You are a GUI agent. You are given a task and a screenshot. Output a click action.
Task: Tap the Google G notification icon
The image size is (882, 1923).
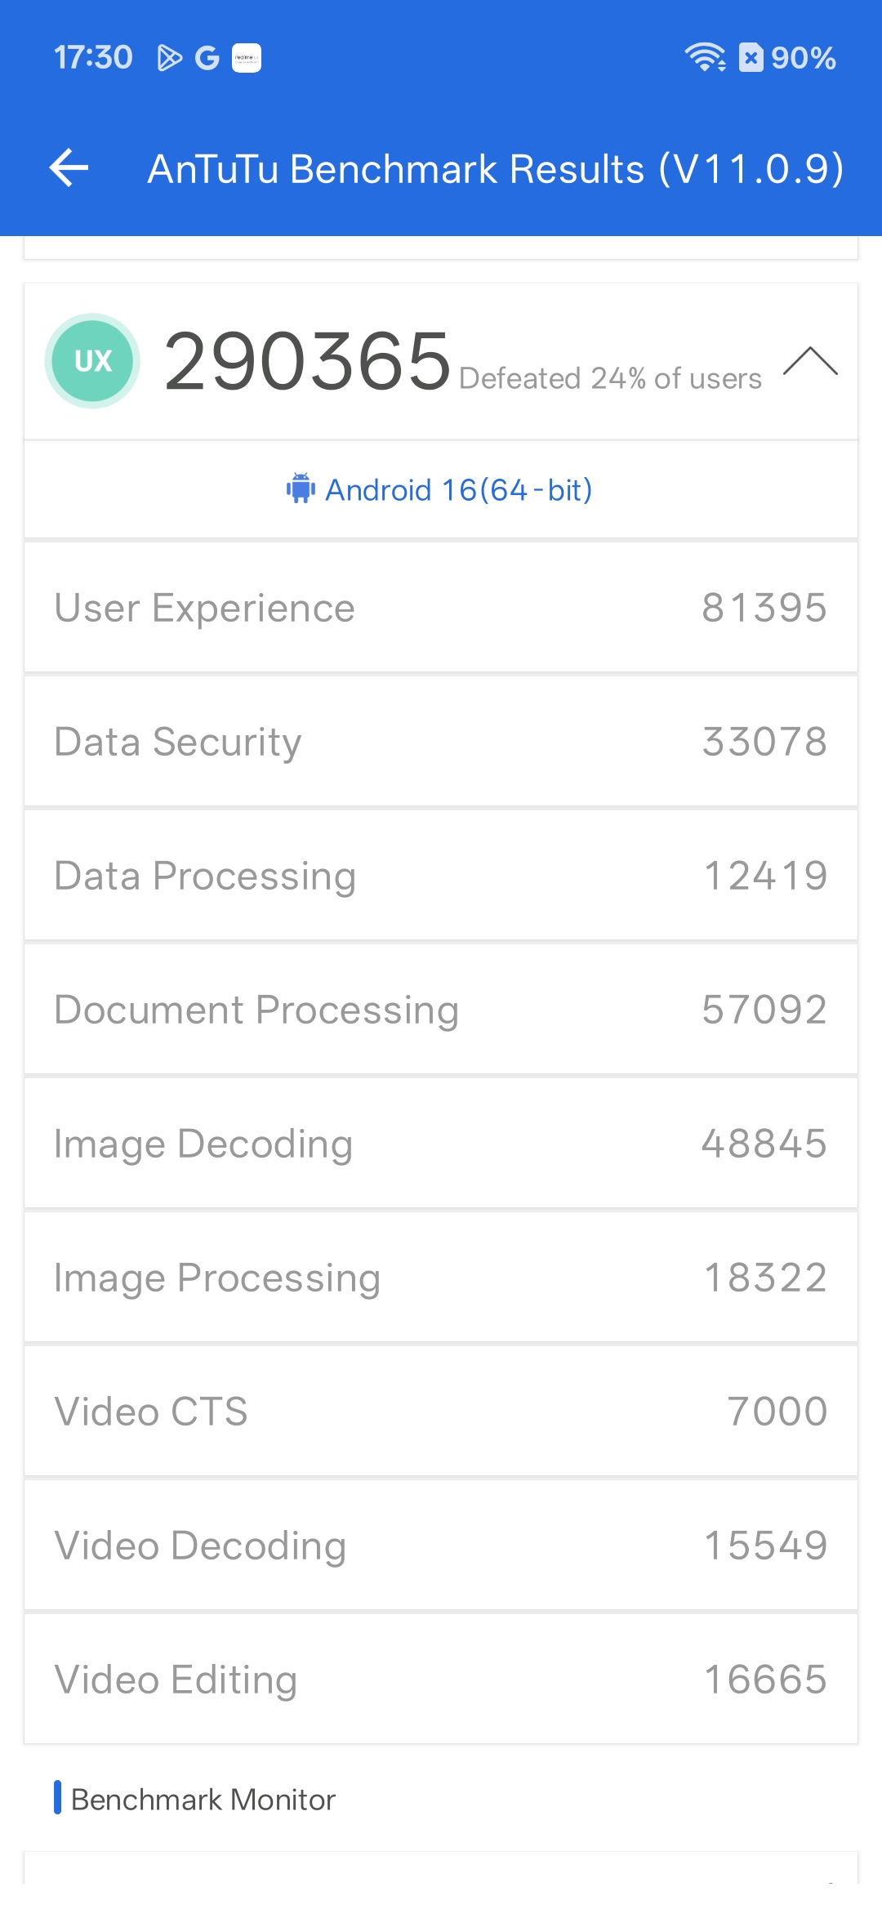(207, 58)
